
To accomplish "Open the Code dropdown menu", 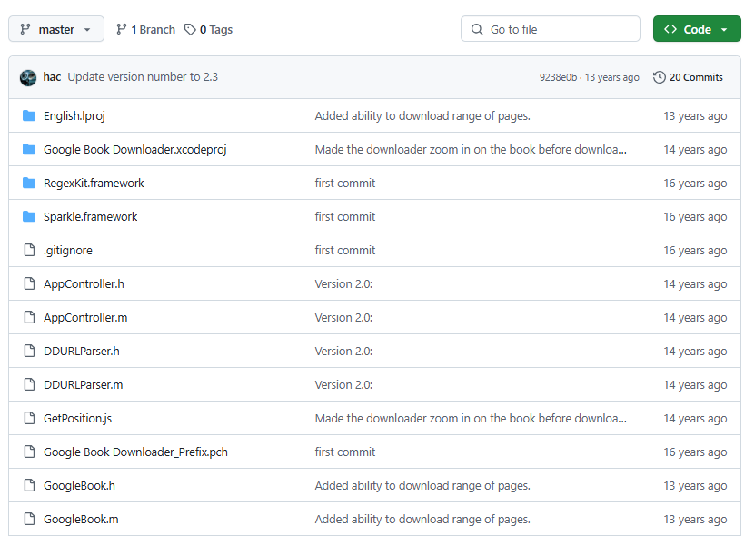I will click(697, 28).
